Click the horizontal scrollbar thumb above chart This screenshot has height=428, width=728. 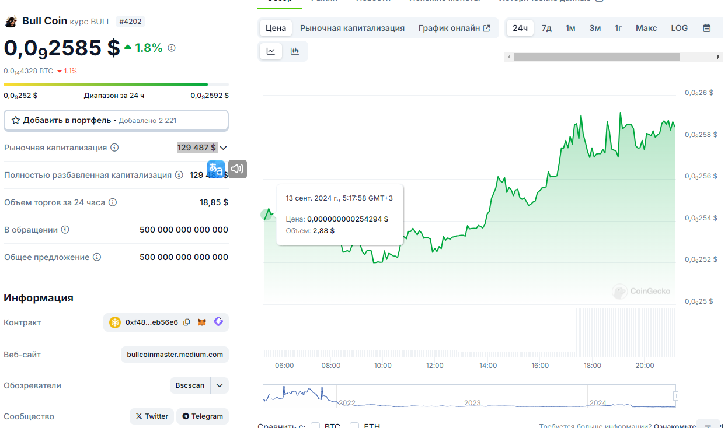(x=597, y=57)
